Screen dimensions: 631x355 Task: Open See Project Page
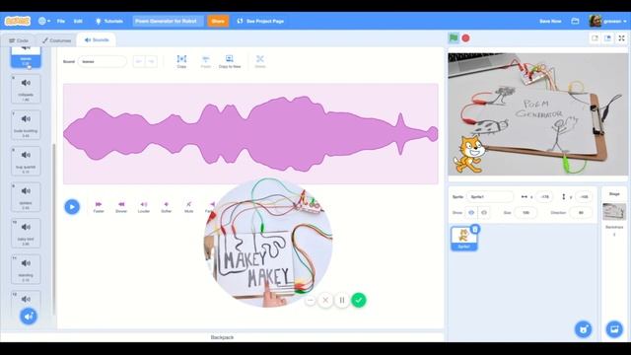[260, 21]
